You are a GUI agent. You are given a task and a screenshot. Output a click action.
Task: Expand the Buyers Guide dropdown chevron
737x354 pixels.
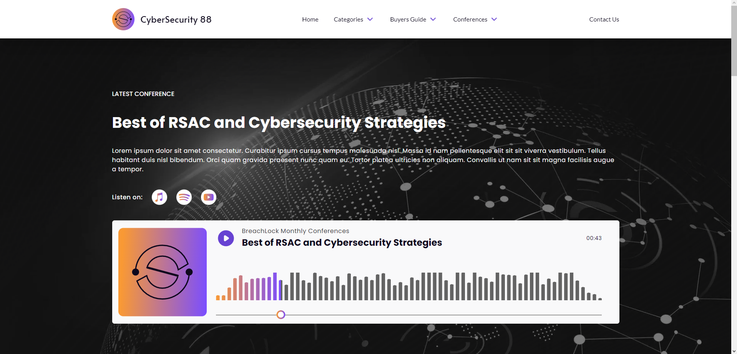coord(433,19)
